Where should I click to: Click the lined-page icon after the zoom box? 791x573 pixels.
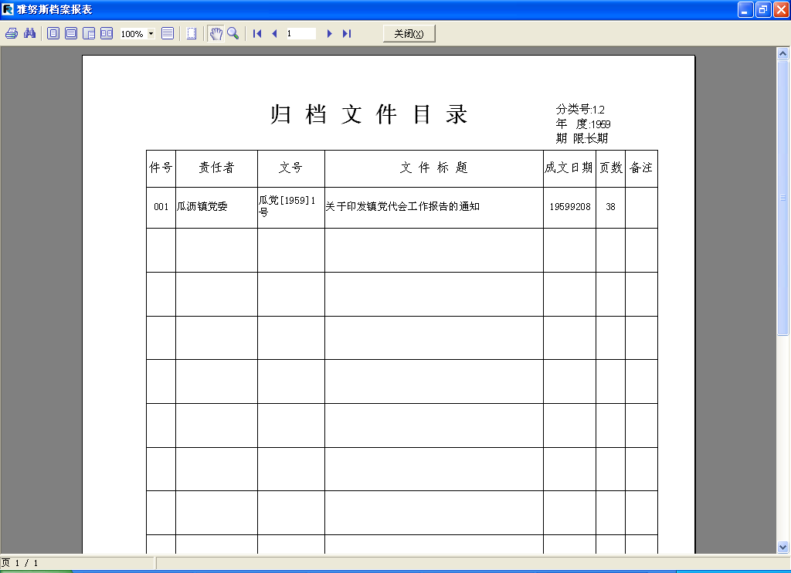168,34
